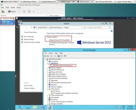The width and height of the screenshot is (136, 110).
Task: Expand the DVD/CD-ROM drives node
Action: click(47, 70)
